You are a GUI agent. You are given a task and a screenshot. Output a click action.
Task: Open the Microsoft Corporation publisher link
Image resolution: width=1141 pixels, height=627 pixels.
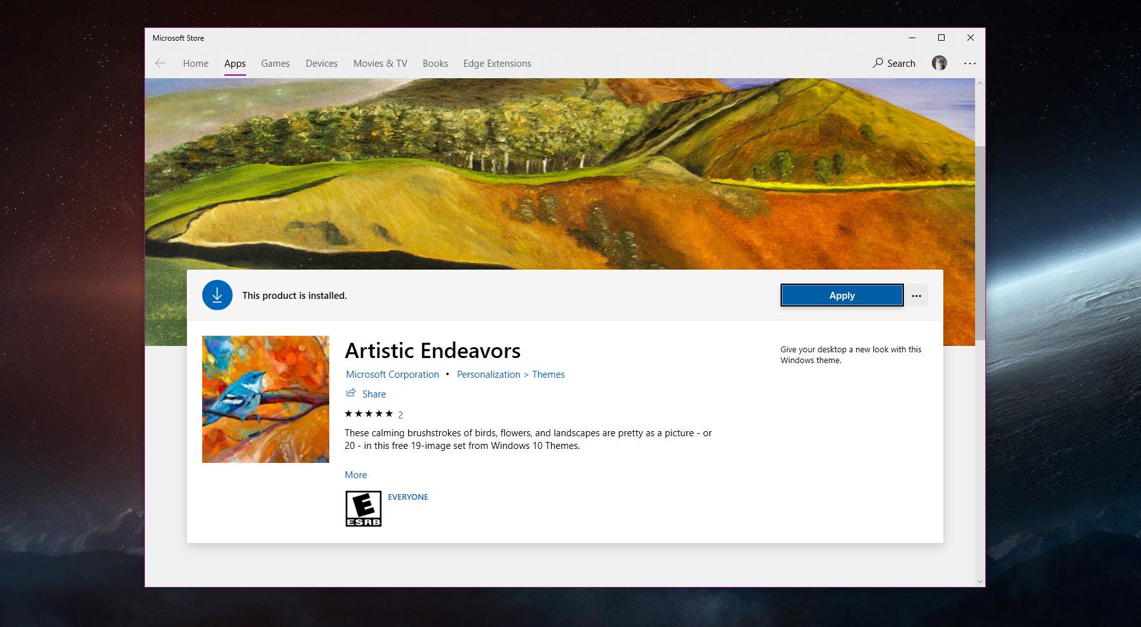(x=392, y=375)
